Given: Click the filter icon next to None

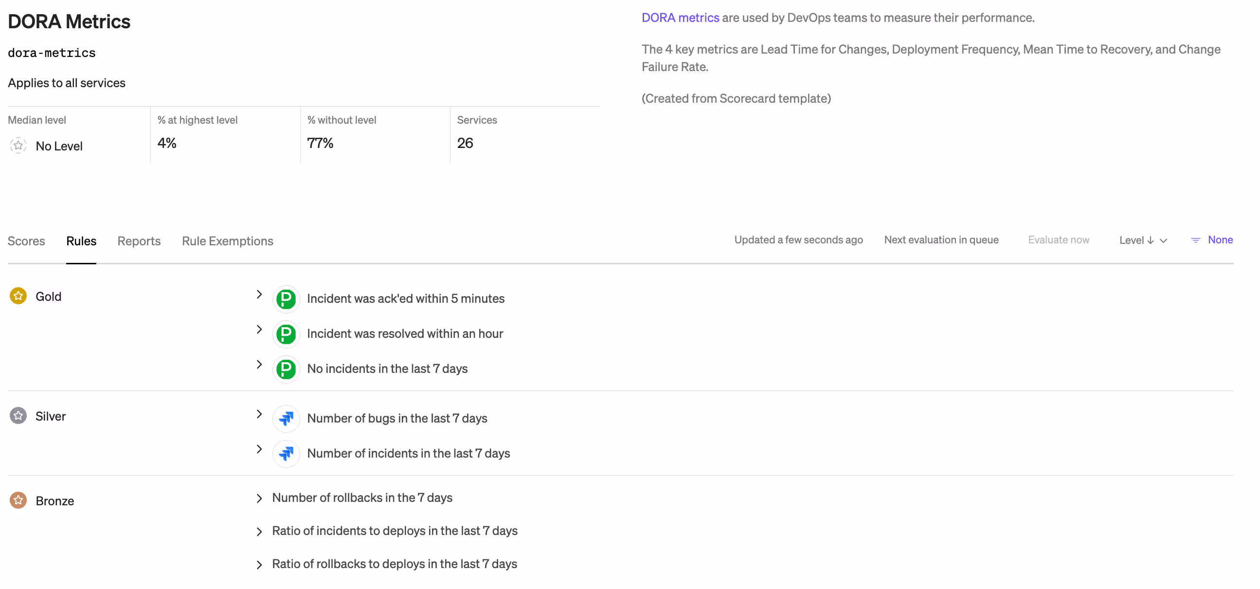Looking at the screenshot, I should tap(1195, 240).
